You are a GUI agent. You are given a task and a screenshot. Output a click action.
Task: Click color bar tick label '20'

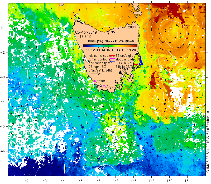[134, 50]
